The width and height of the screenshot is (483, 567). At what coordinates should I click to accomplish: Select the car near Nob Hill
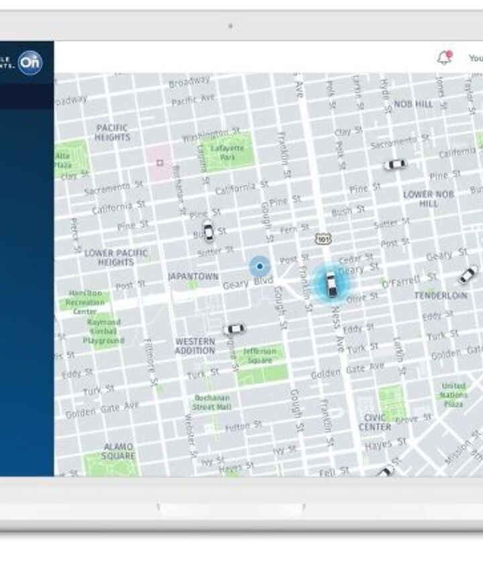(394, 164)
